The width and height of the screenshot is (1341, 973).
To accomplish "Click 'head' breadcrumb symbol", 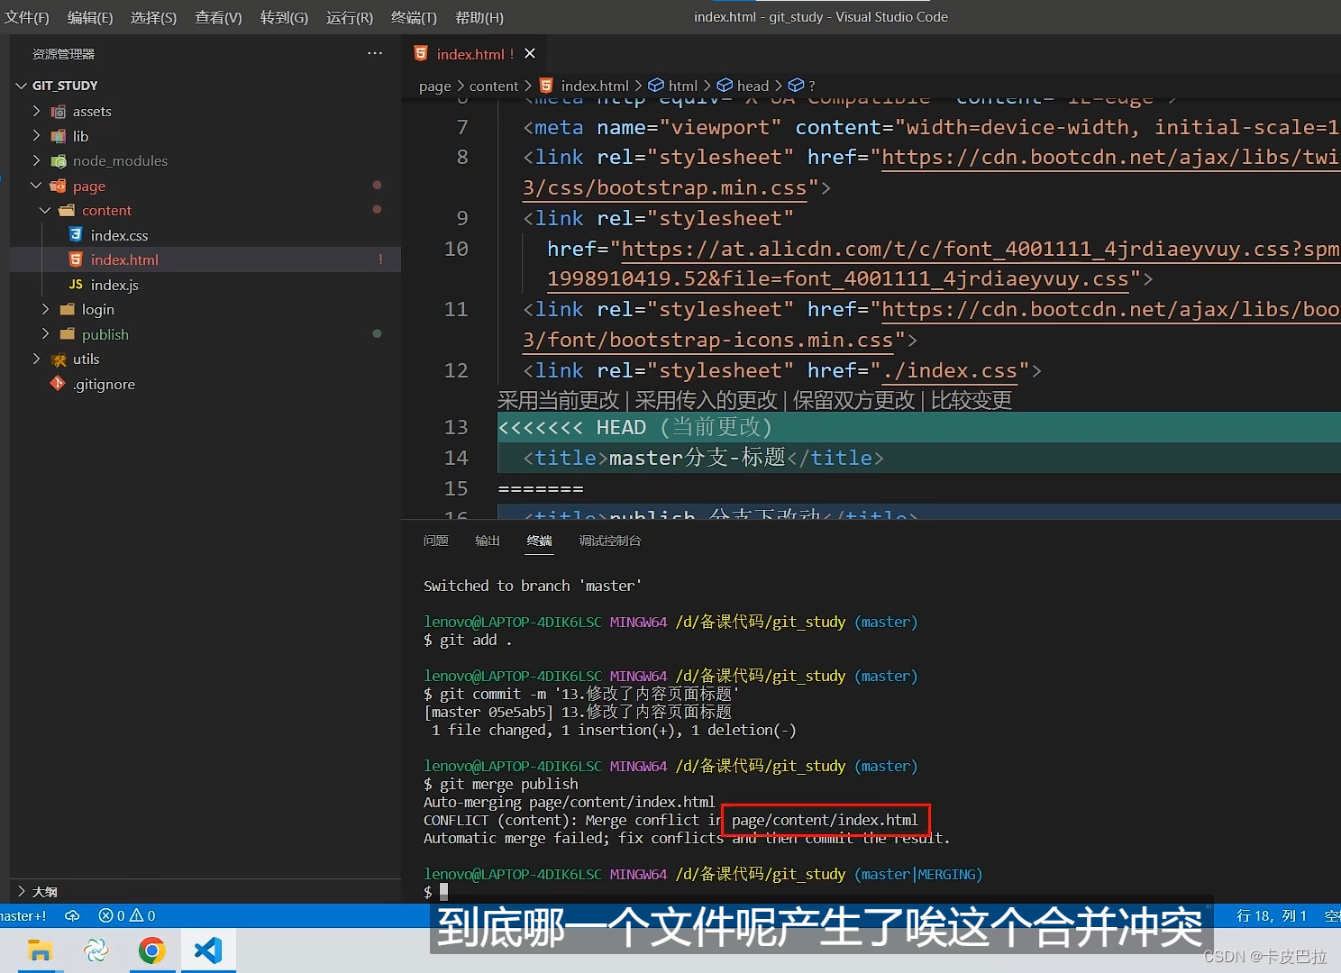I will pyautogui.click(x=753, y=86).
